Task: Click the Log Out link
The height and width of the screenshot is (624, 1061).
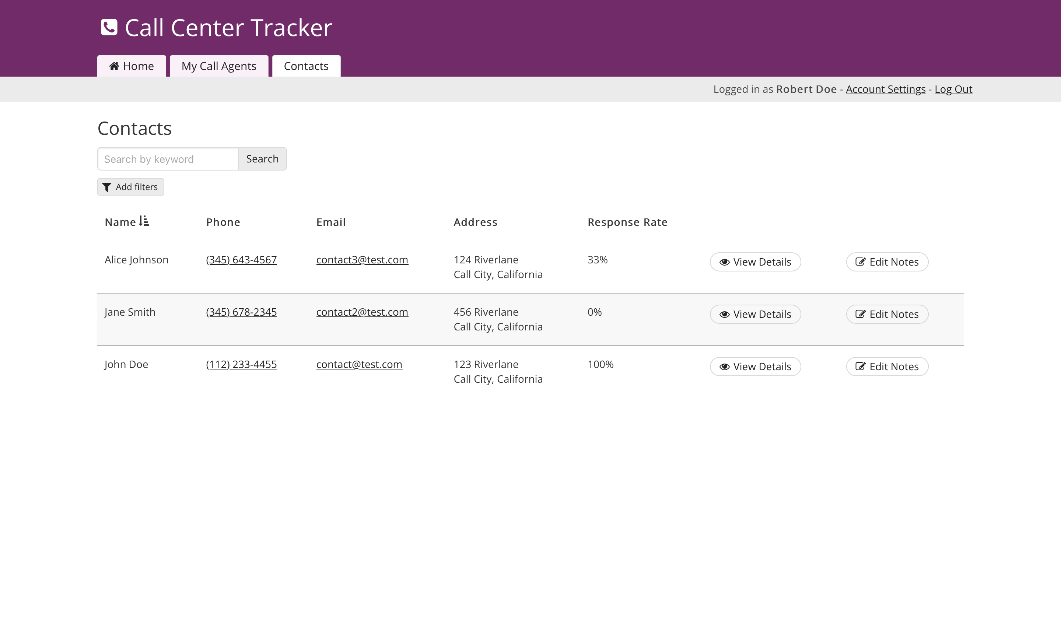Action: pyautogui.click(x=953, y=89)
